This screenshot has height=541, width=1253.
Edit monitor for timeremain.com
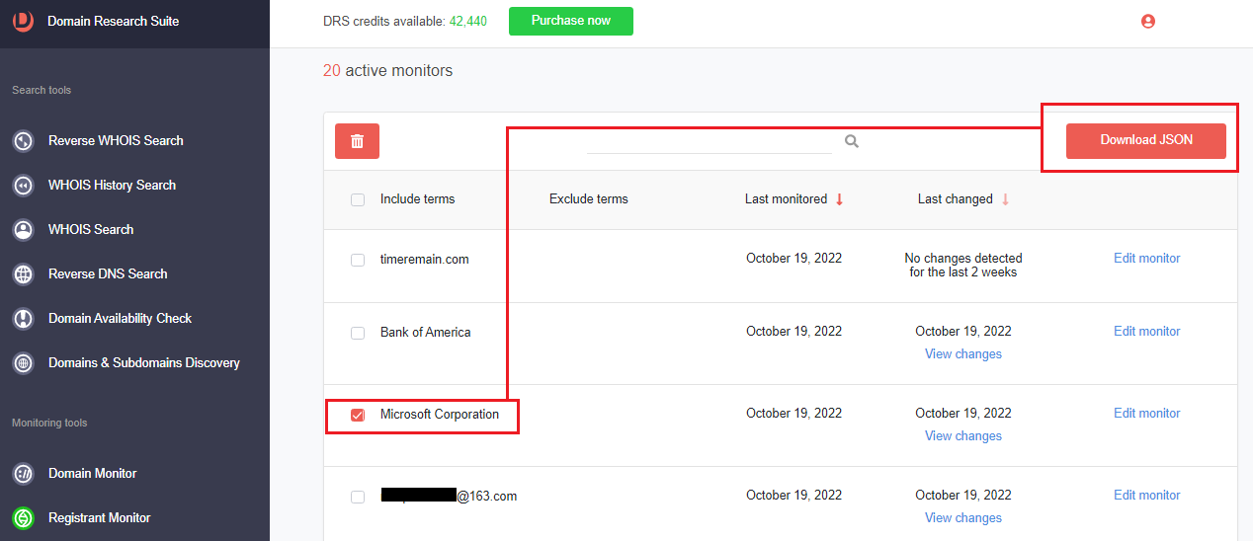click(1147, 258)
